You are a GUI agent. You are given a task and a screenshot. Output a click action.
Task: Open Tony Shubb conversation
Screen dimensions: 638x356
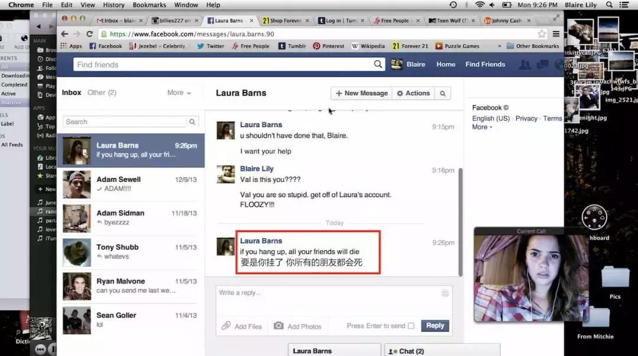(131, 253)
